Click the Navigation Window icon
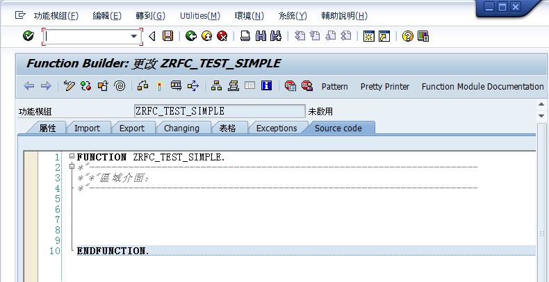The width and height of the screenshot is (549, 282). pos(233,85)
